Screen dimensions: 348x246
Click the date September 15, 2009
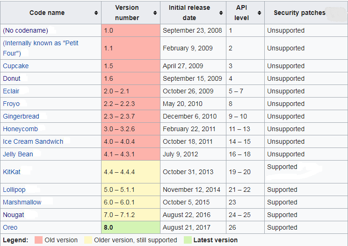[x=192, y=78]
